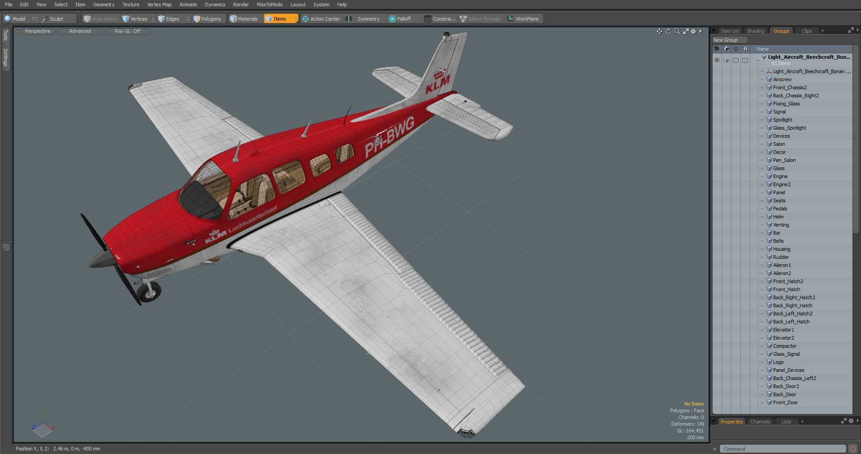Toggle Ray GL: Off button
The image size is (861, 454).
[127, 31]
